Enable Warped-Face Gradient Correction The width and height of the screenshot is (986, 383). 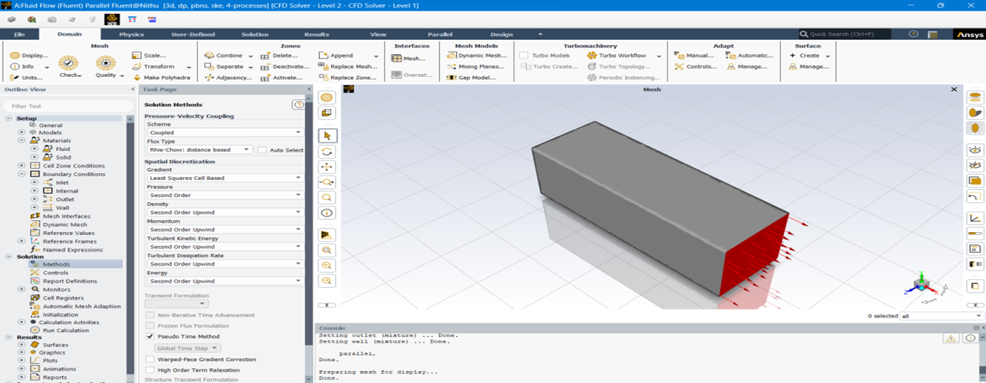click(150, 360)
